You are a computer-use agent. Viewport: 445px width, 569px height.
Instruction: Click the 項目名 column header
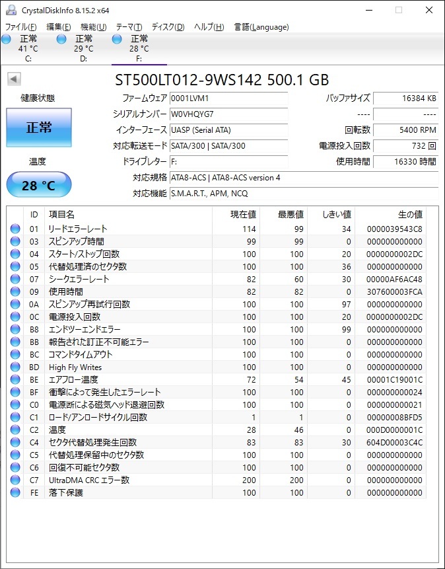pyautogui.click(x=128, y=215)
